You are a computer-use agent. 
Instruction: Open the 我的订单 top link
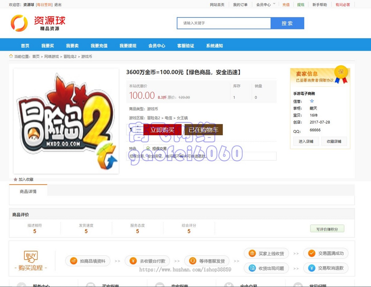(x=240, y=5)
